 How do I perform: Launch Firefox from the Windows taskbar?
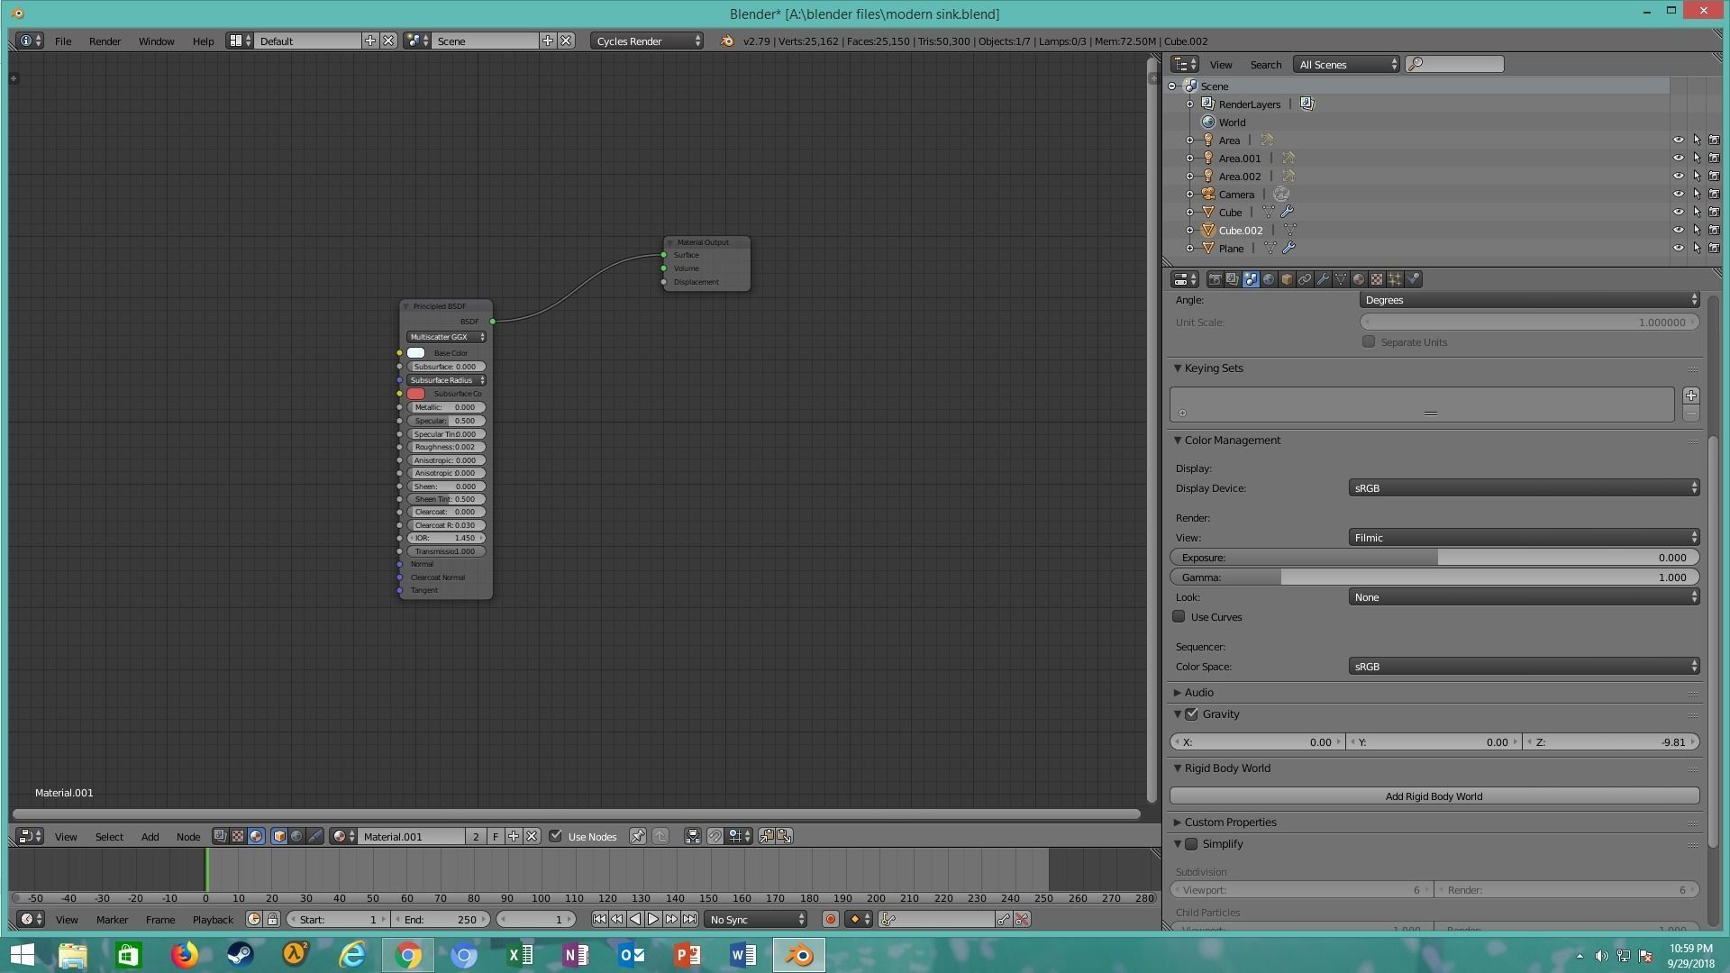(x=185, y=954)
